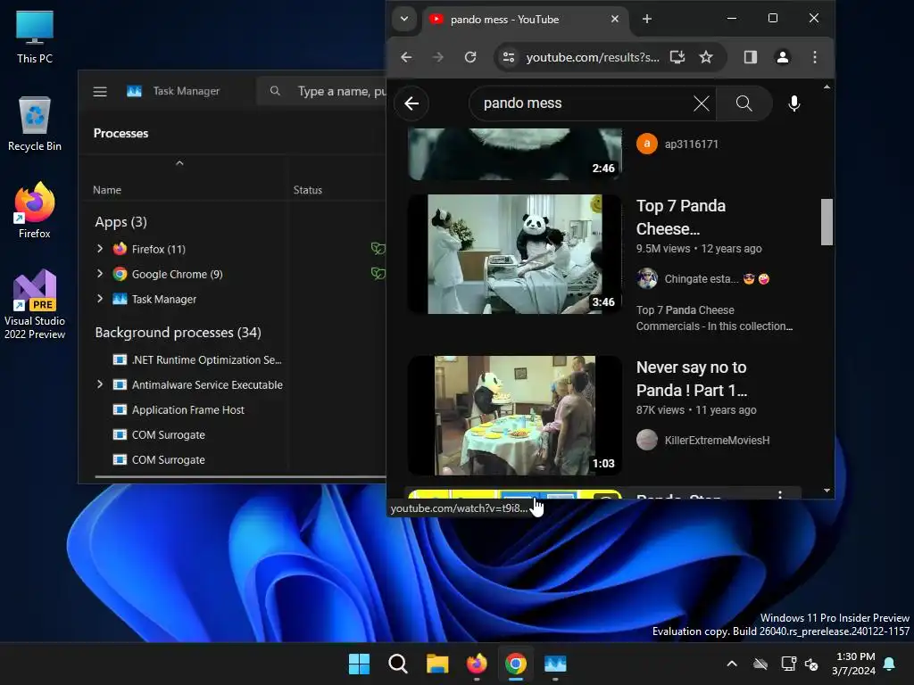The height and width of the screenshot is (685, 914).
Task: Open a new Chrome tab
Action: (x=646, y=20)
